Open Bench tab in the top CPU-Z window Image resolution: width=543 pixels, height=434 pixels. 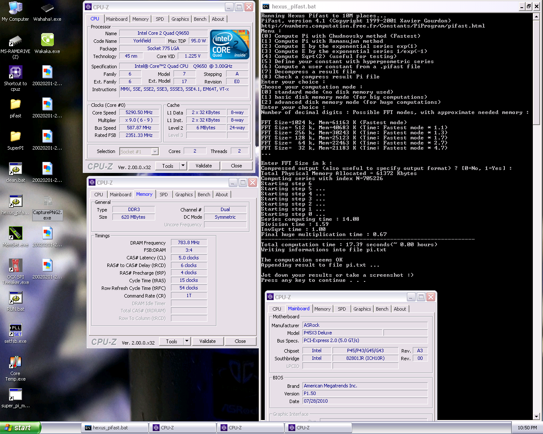coord(200,19)
